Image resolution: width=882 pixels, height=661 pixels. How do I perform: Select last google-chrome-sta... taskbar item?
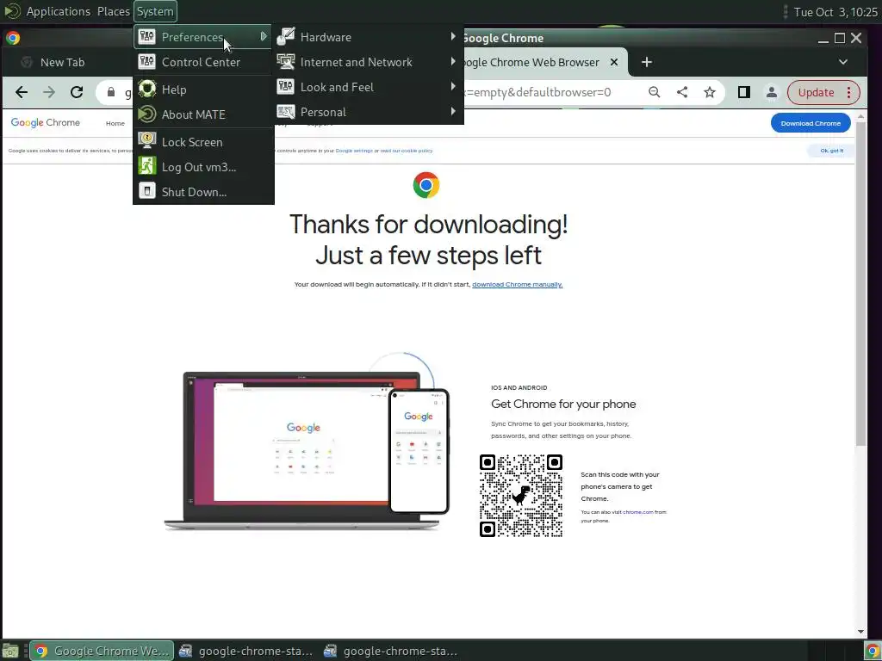click(x=391, y=651)
